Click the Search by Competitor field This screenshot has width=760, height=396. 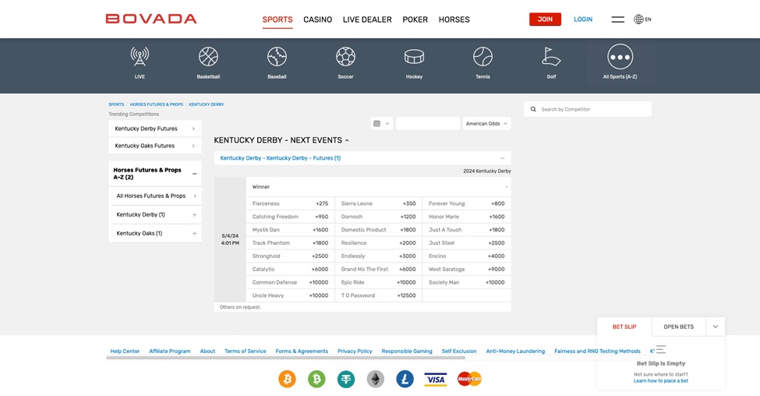click(x=592, y=109)
